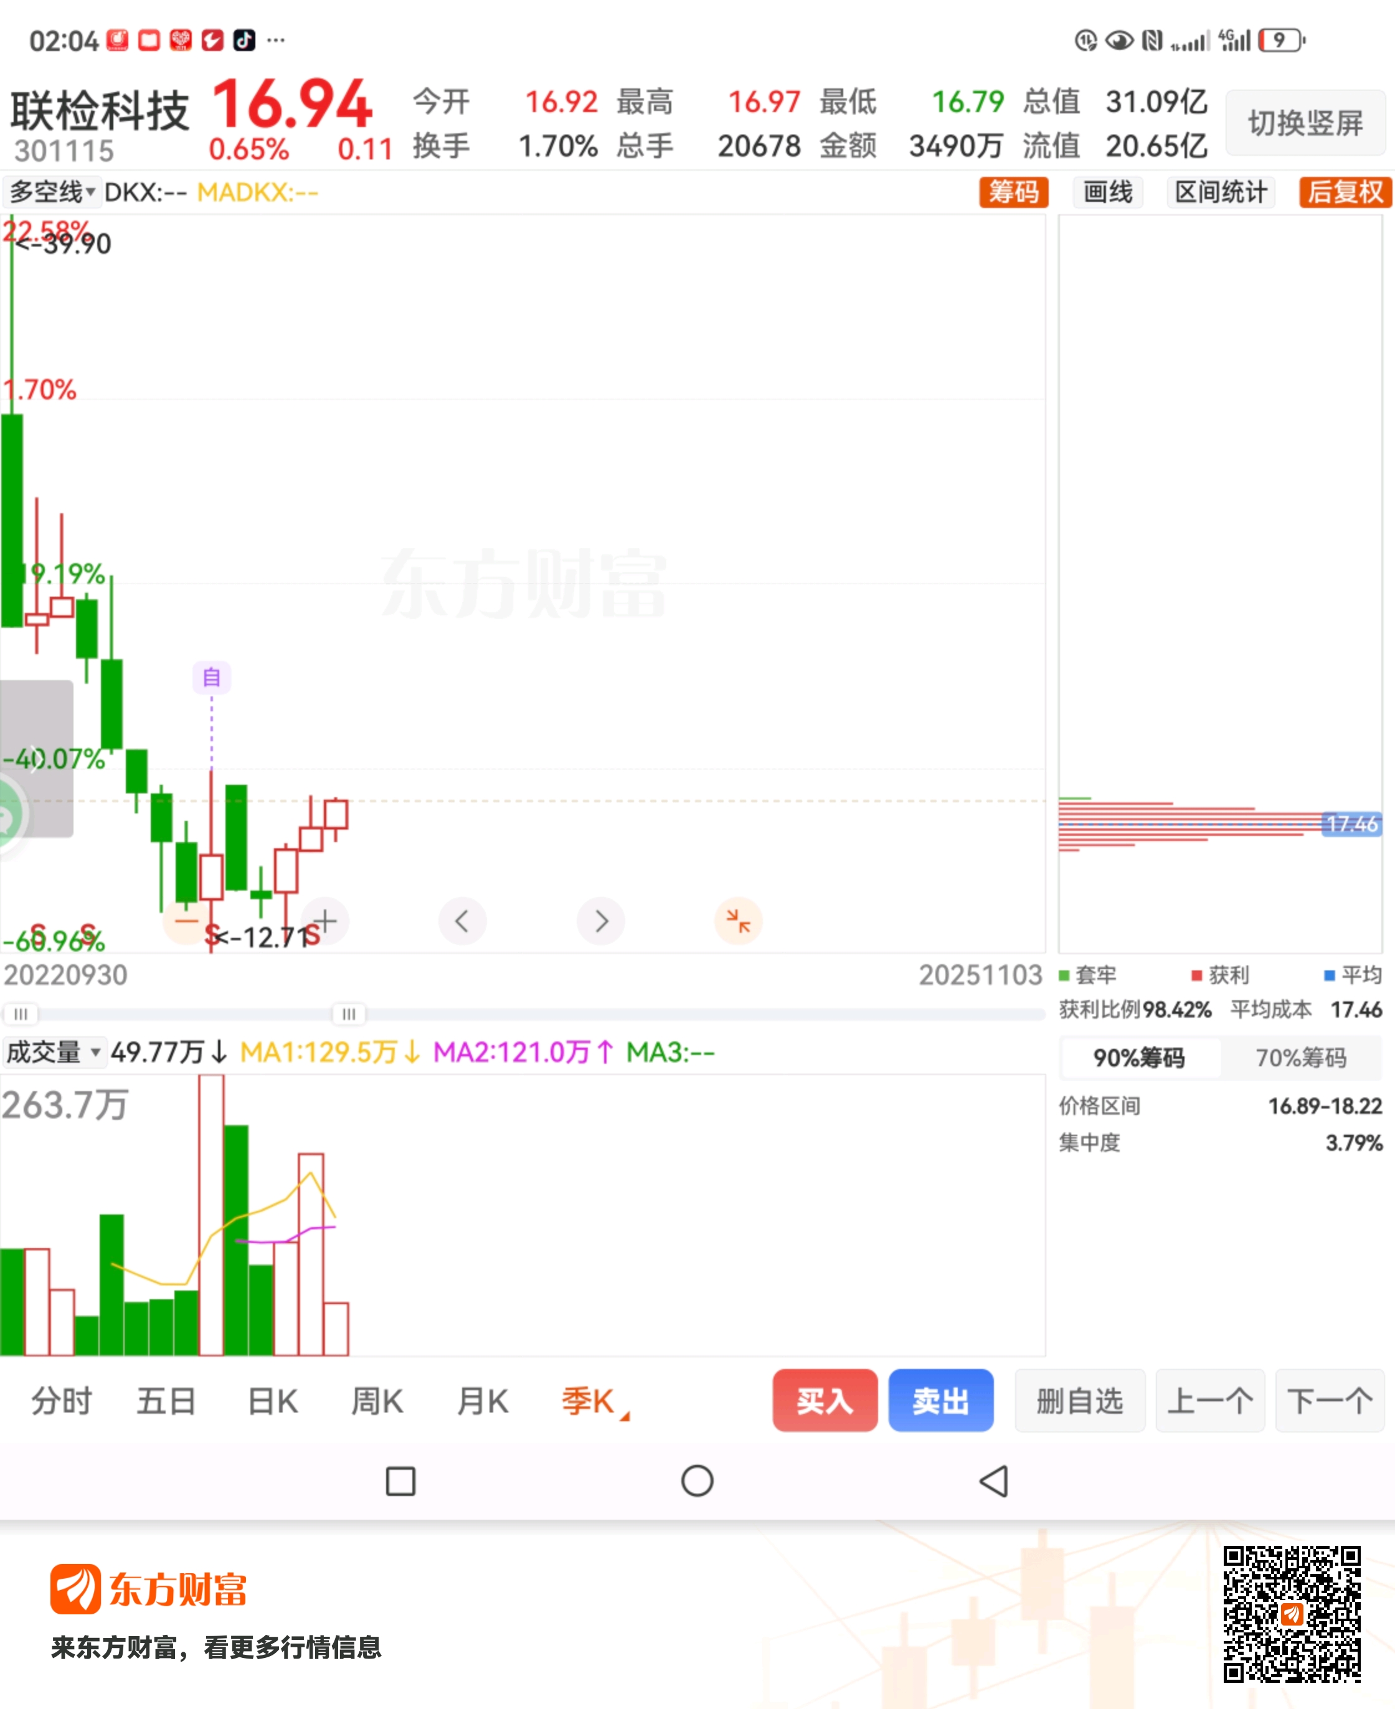Tap the 东方财富 QR code
This screenshot has width=1395, height=1709.
pyautogui.click(x=1292, y=1614)
